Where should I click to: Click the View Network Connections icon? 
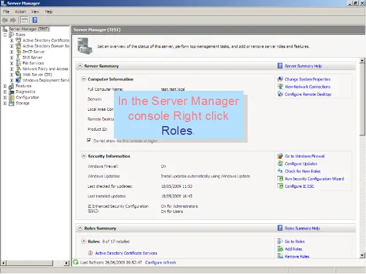pyautogui.click(x=280, y=87)
